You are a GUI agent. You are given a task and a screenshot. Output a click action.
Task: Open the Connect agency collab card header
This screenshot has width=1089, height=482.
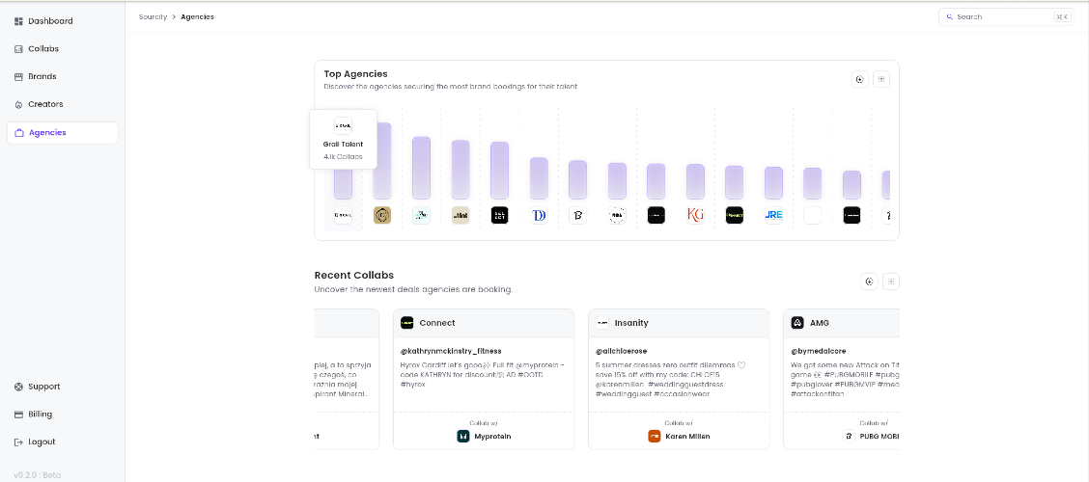[484, 323]
